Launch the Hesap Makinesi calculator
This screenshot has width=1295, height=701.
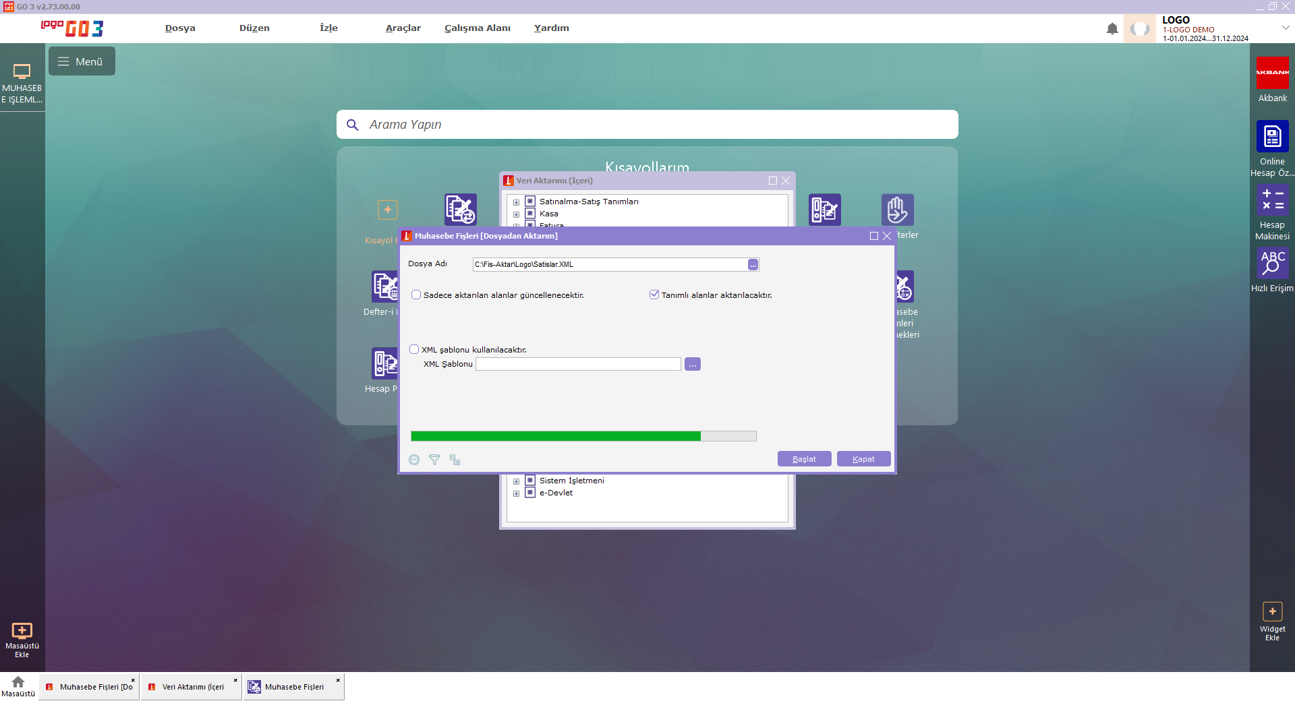[x=1272, y=200]
